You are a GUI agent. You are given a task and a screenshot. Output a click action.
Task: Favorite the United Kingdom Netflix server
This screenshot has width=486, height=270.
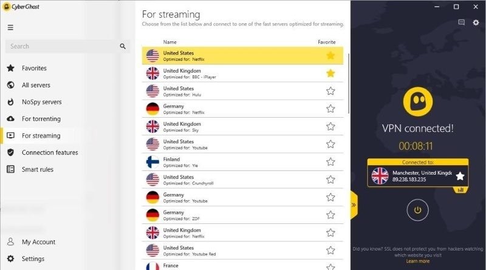pos(330,232)
